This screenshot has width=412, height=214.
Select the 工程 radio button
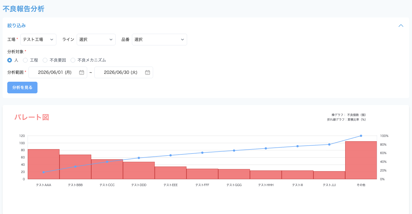[x=25, y=60]
